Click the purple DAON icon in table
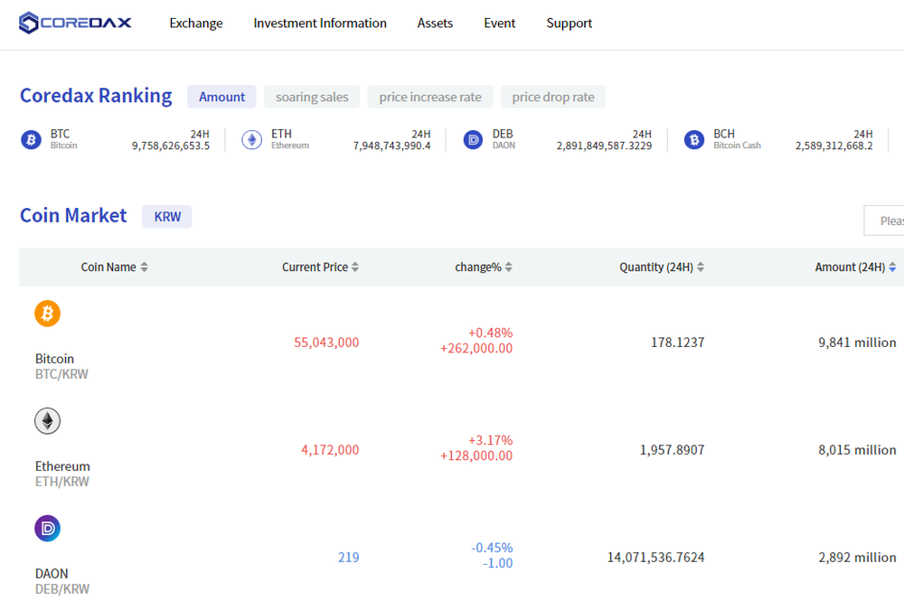904x601 pixels. click(47, 529)
